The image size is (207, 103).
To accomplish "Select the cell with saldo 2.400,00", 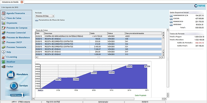I will pos(99,47).
